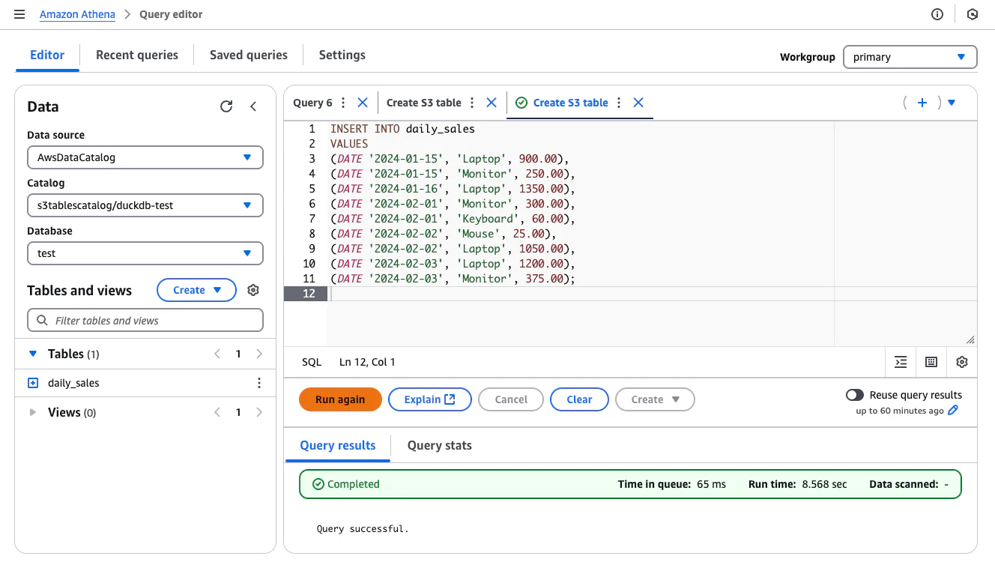Open the hamburger navigation menu
The image size is (995, 568).
click(19, 14)
